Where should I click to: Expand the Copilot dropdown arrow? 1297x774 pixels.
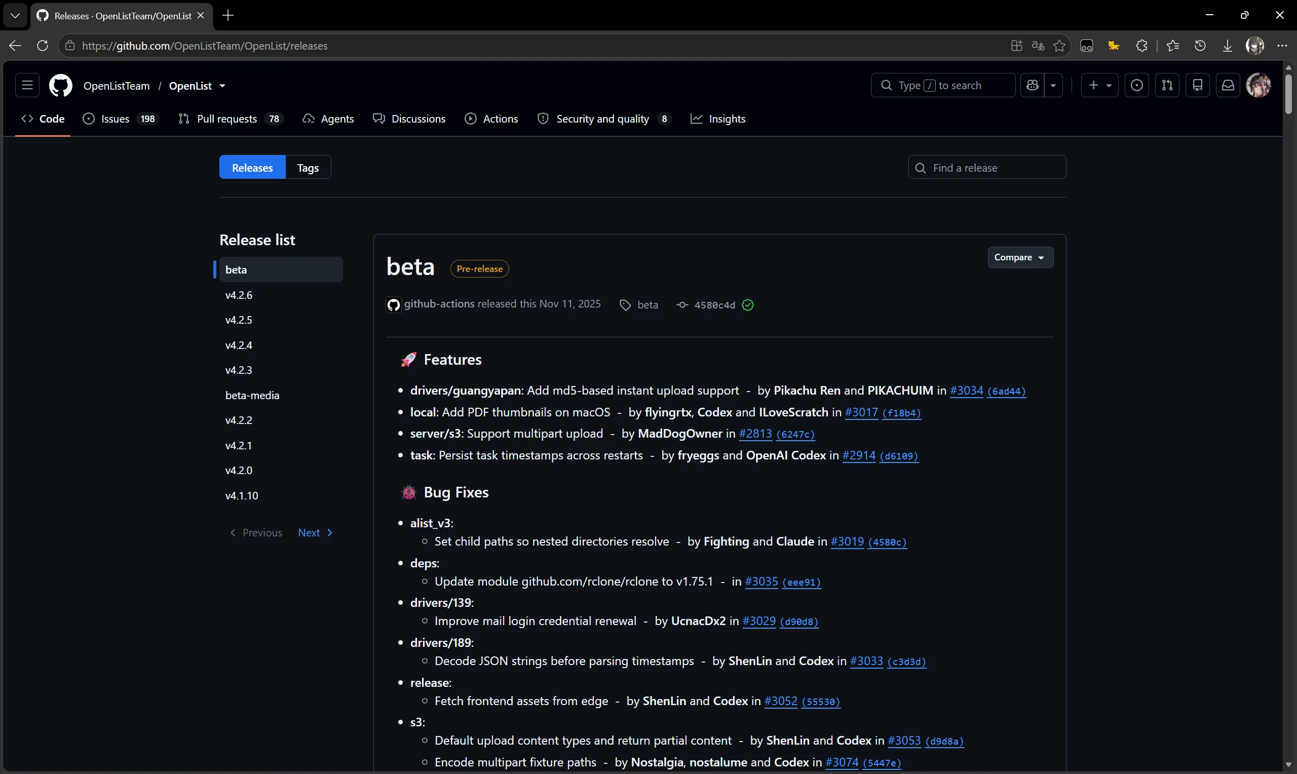pyautogui.click(x=1053, y=85)
